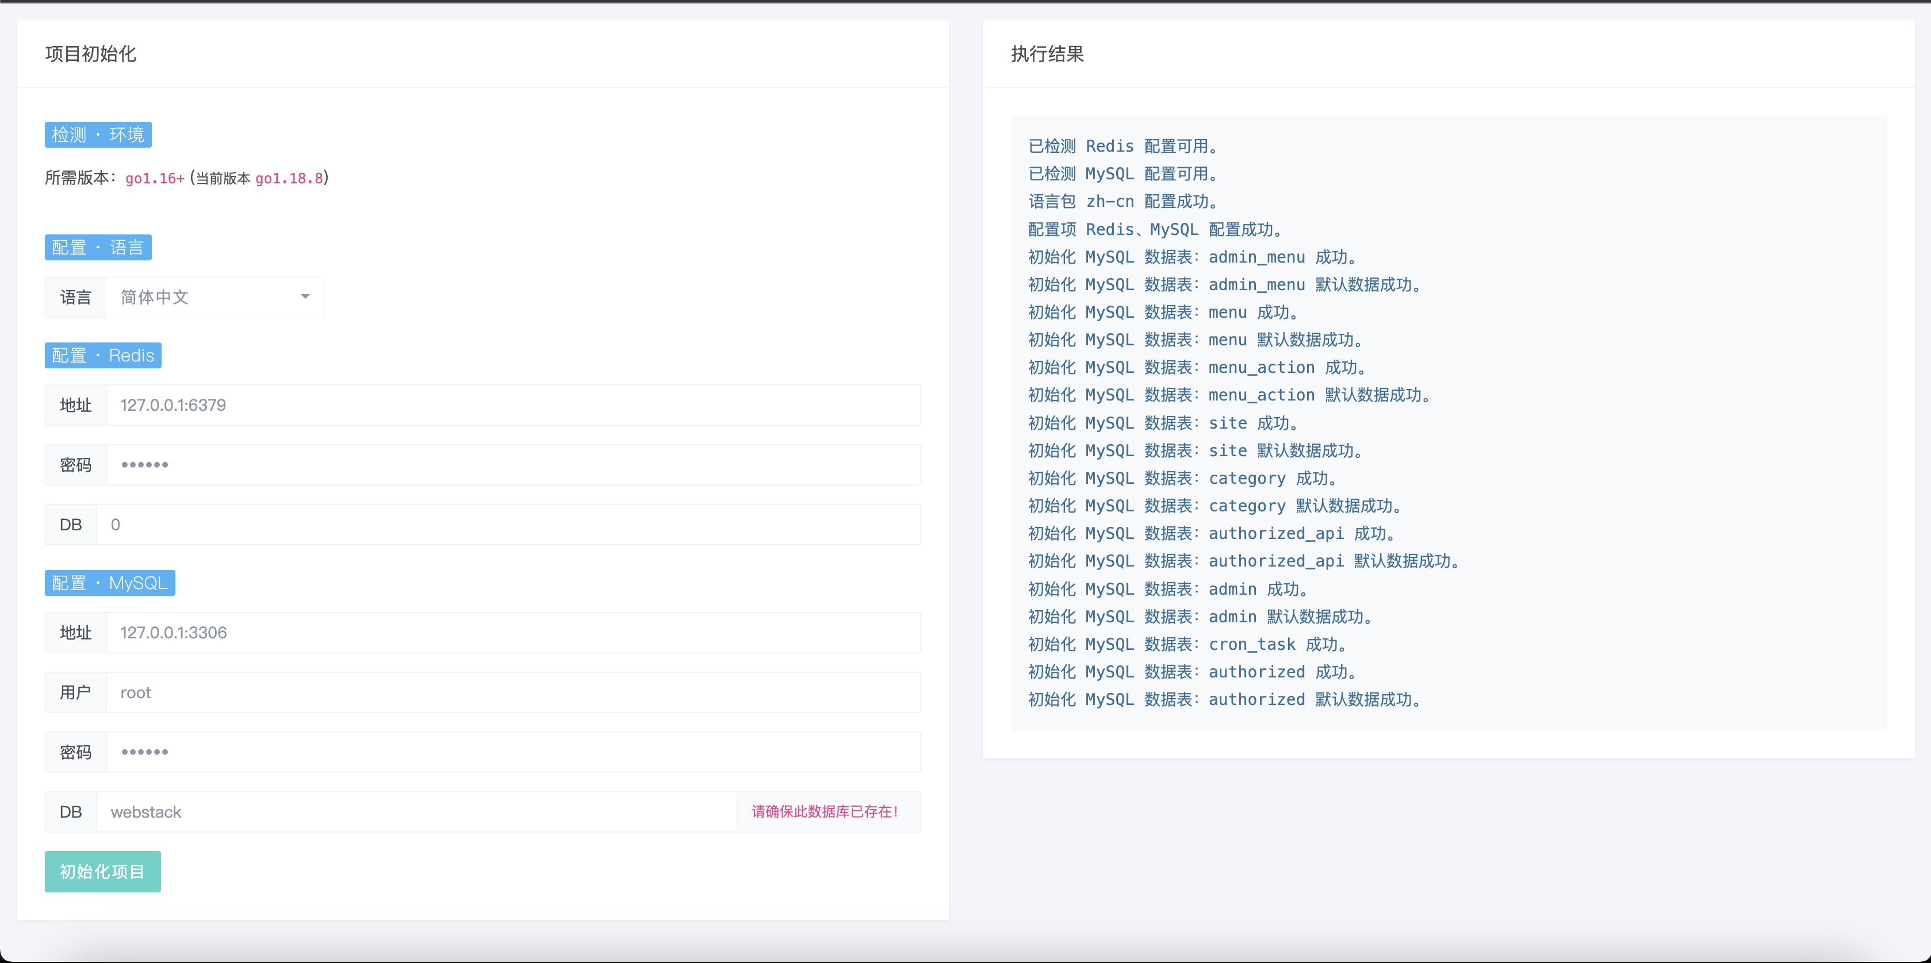The width and height of the screenshot is (1931, 963).
Task: Click the MySQL 密码 password field
Action: 513,752
